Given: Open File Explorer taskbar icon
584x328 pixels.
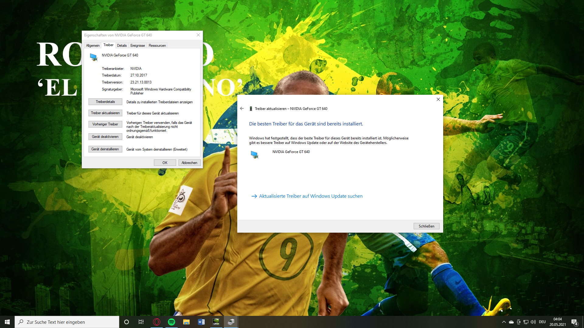Looking at the screenshot, I should point(186,322).
